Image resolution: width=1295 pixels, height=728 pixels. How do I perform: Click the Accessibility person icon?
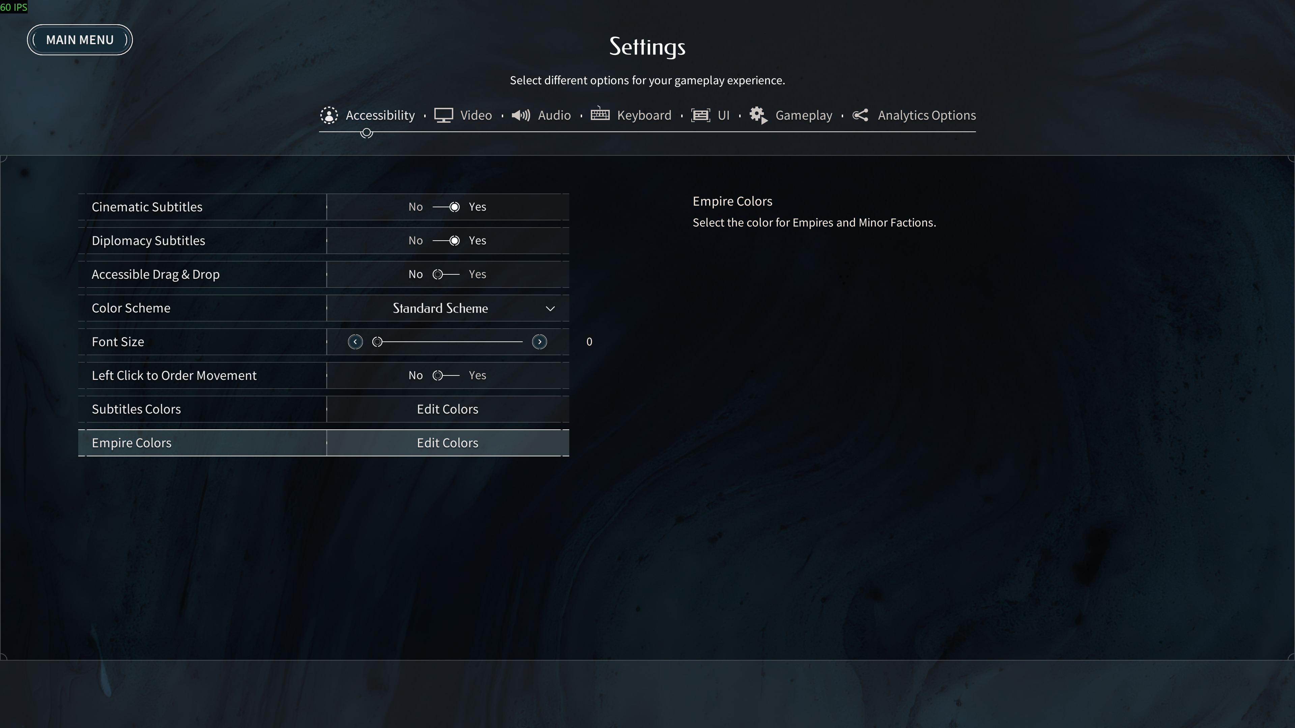(x=329, y=115)
